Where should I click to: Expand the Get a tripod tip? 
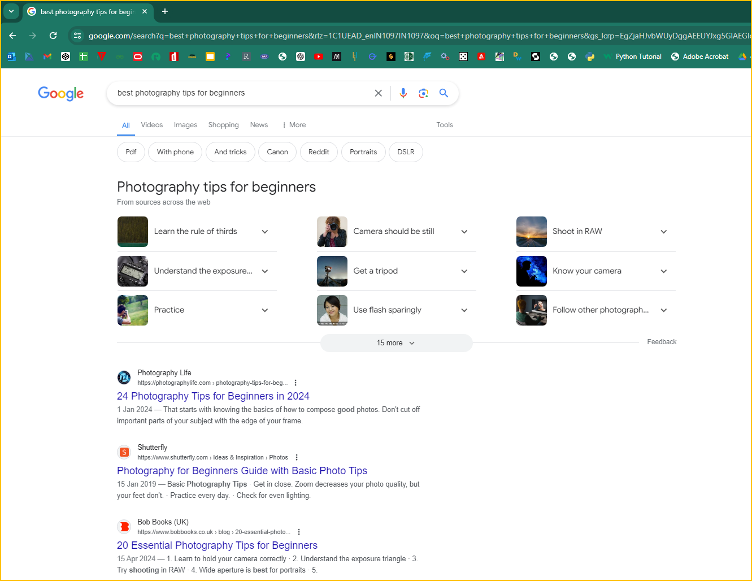pyautogui.click(x=464, y=271)
